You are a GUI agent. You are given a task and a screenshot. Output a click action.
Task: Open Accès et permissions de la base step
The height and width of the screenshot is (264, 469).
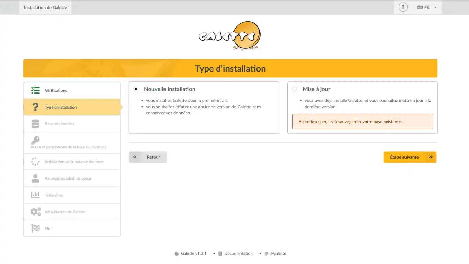pos(72,143)
